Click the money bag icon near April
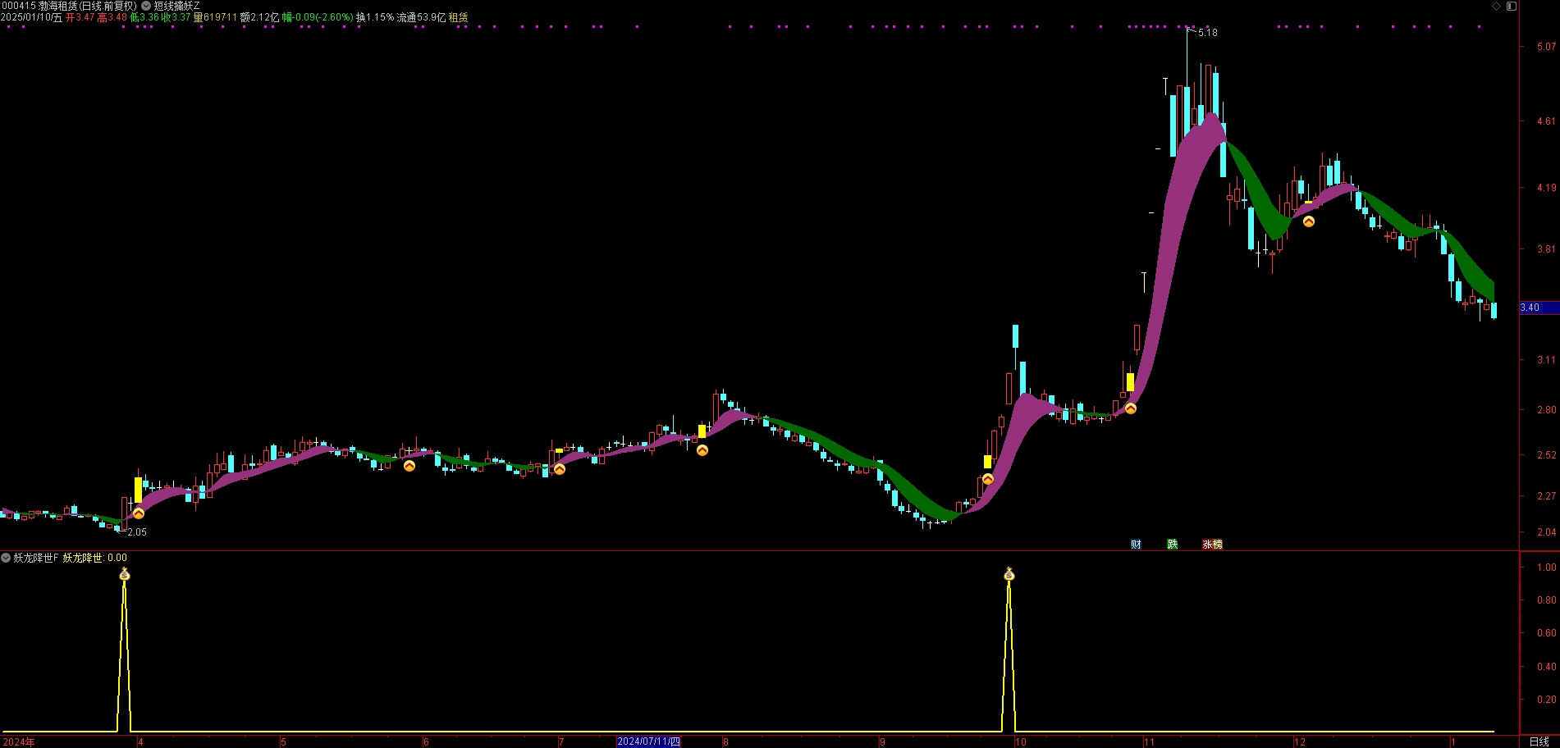The width and height of the screenshot is (1560, 748). pyautogui.click(x=125, y=574)
